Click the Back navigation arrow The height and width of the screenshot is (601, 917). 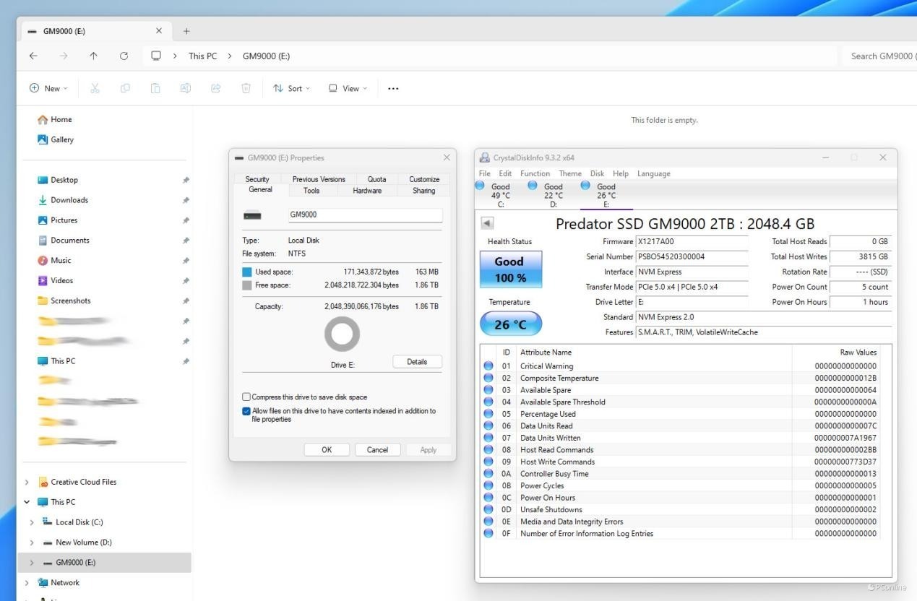[x=33, y=56]
